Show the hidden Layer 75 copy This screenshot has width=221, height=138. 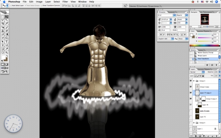tap(190, 111)
